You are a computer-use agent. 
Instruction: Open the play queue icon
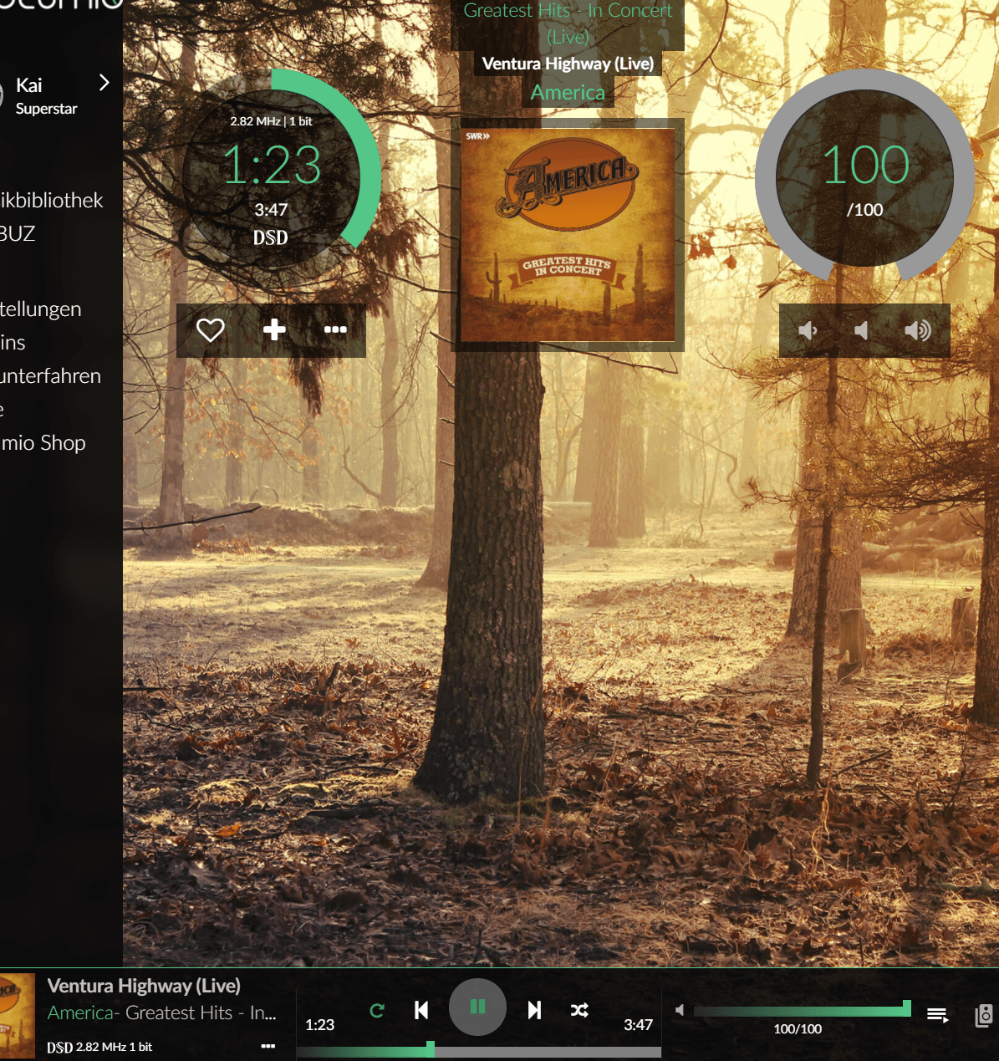pyautogui.click(x=937, y=1015)
